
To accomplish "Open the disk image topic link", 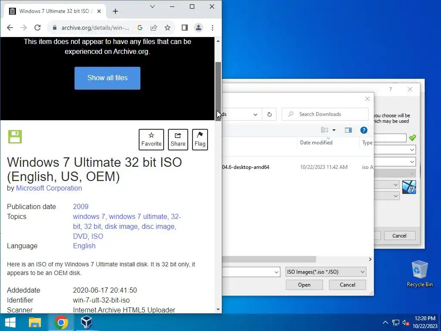I will (121, 226).
